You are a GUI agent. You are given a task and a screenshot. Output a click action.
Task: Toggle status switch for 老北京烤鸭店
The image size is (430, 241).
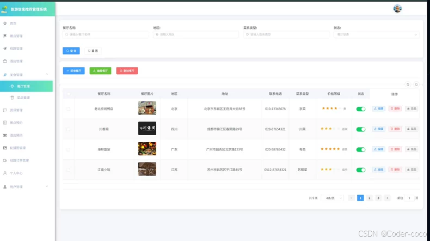[x=361, y=109]
